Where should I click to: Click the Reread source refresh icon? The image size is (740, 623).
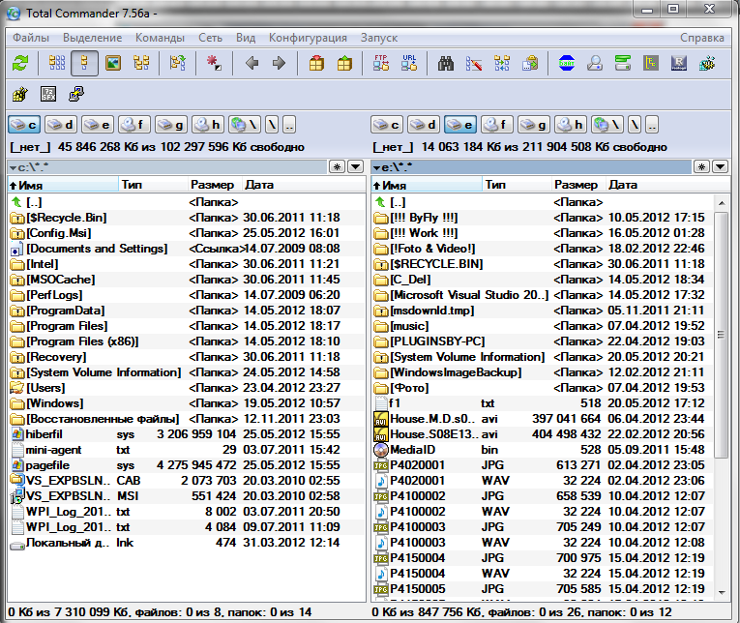pos(19,63)
